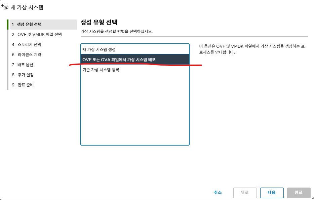
Task: Select step 1 생성 유형 선택
Action: [43, 25]
